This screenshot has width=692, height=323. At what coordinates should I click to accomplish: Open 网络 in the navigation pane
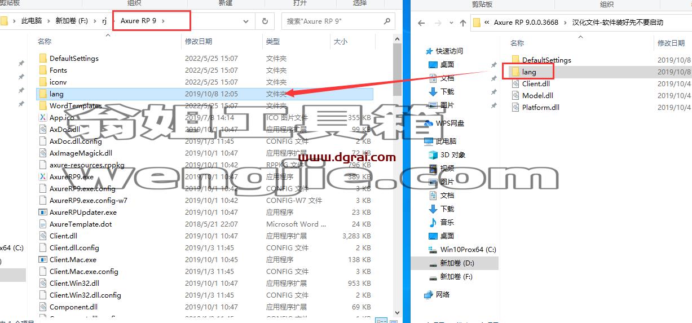(443, 294)
